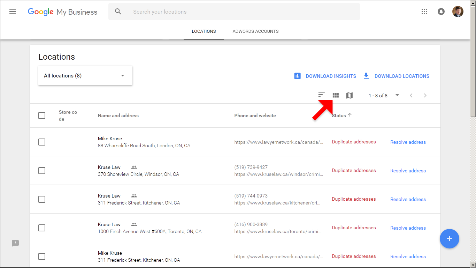Click the owners icon beside Kruse Law Windsor
Viewport: 476px width, 268px height.
tap(134, 167)
